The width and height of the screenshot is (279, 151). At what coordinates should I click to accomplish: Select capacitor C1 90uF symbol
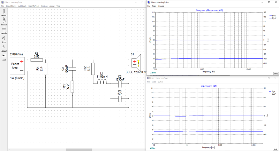coord(72,69)
